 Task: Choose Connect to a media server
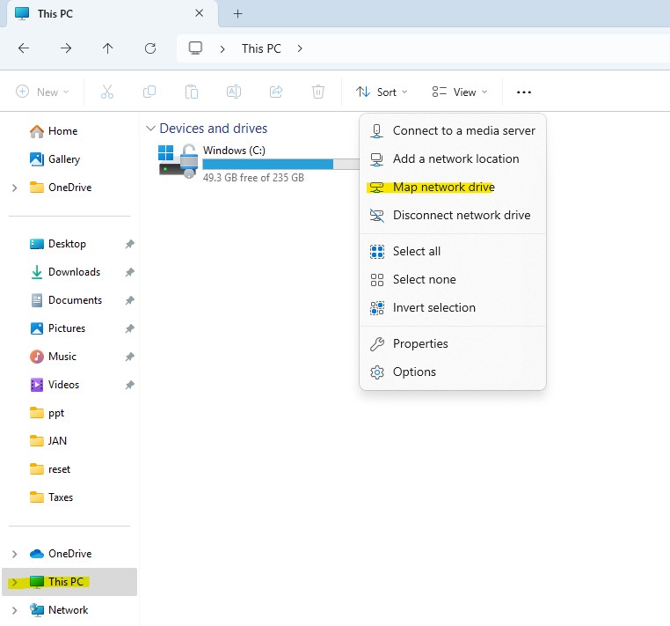(x=453, y=130)
